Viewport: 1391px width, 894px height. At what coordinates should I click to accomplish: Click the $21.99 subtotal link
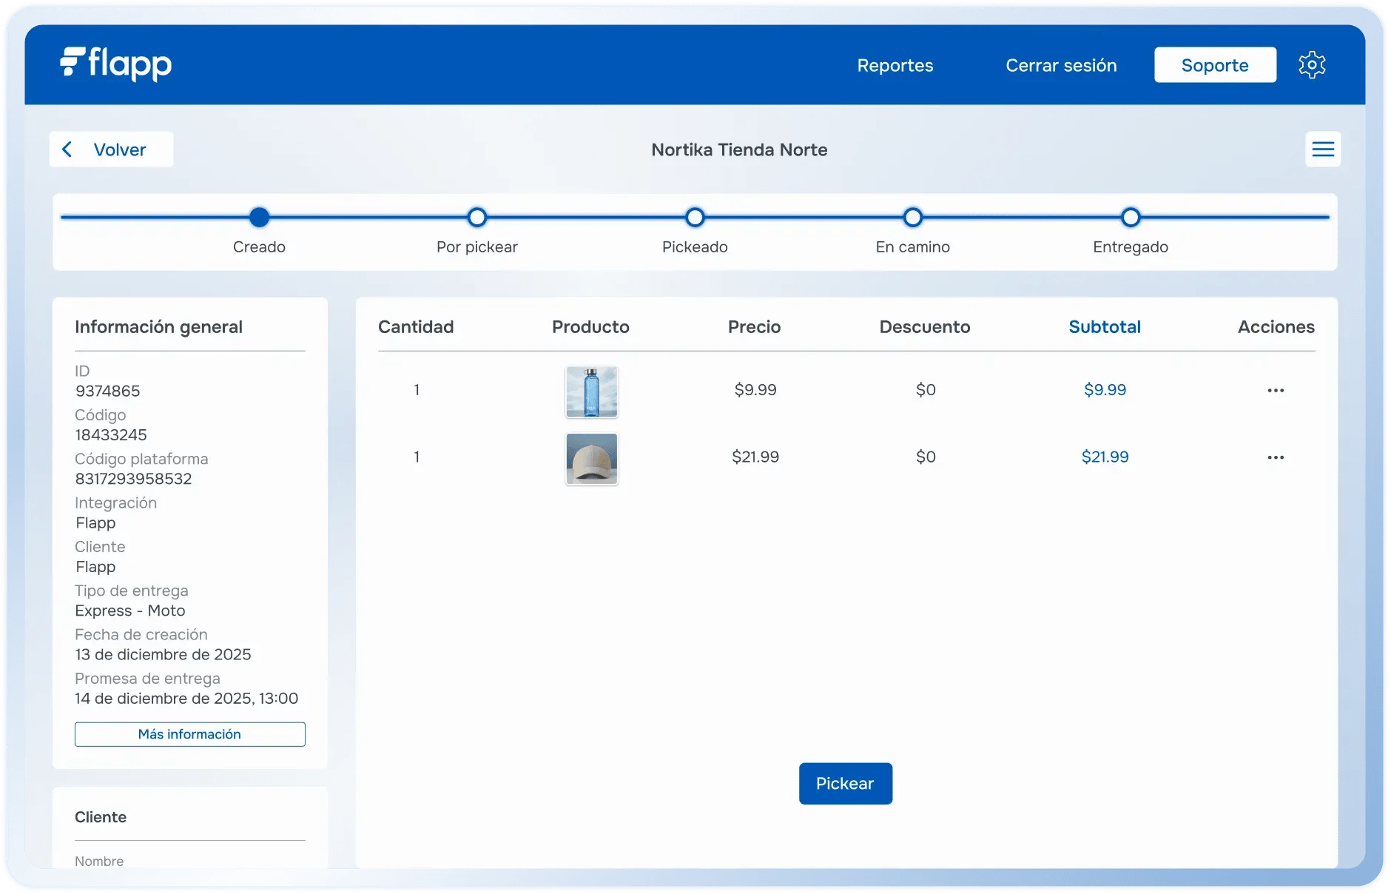(x=1105, y=457)
